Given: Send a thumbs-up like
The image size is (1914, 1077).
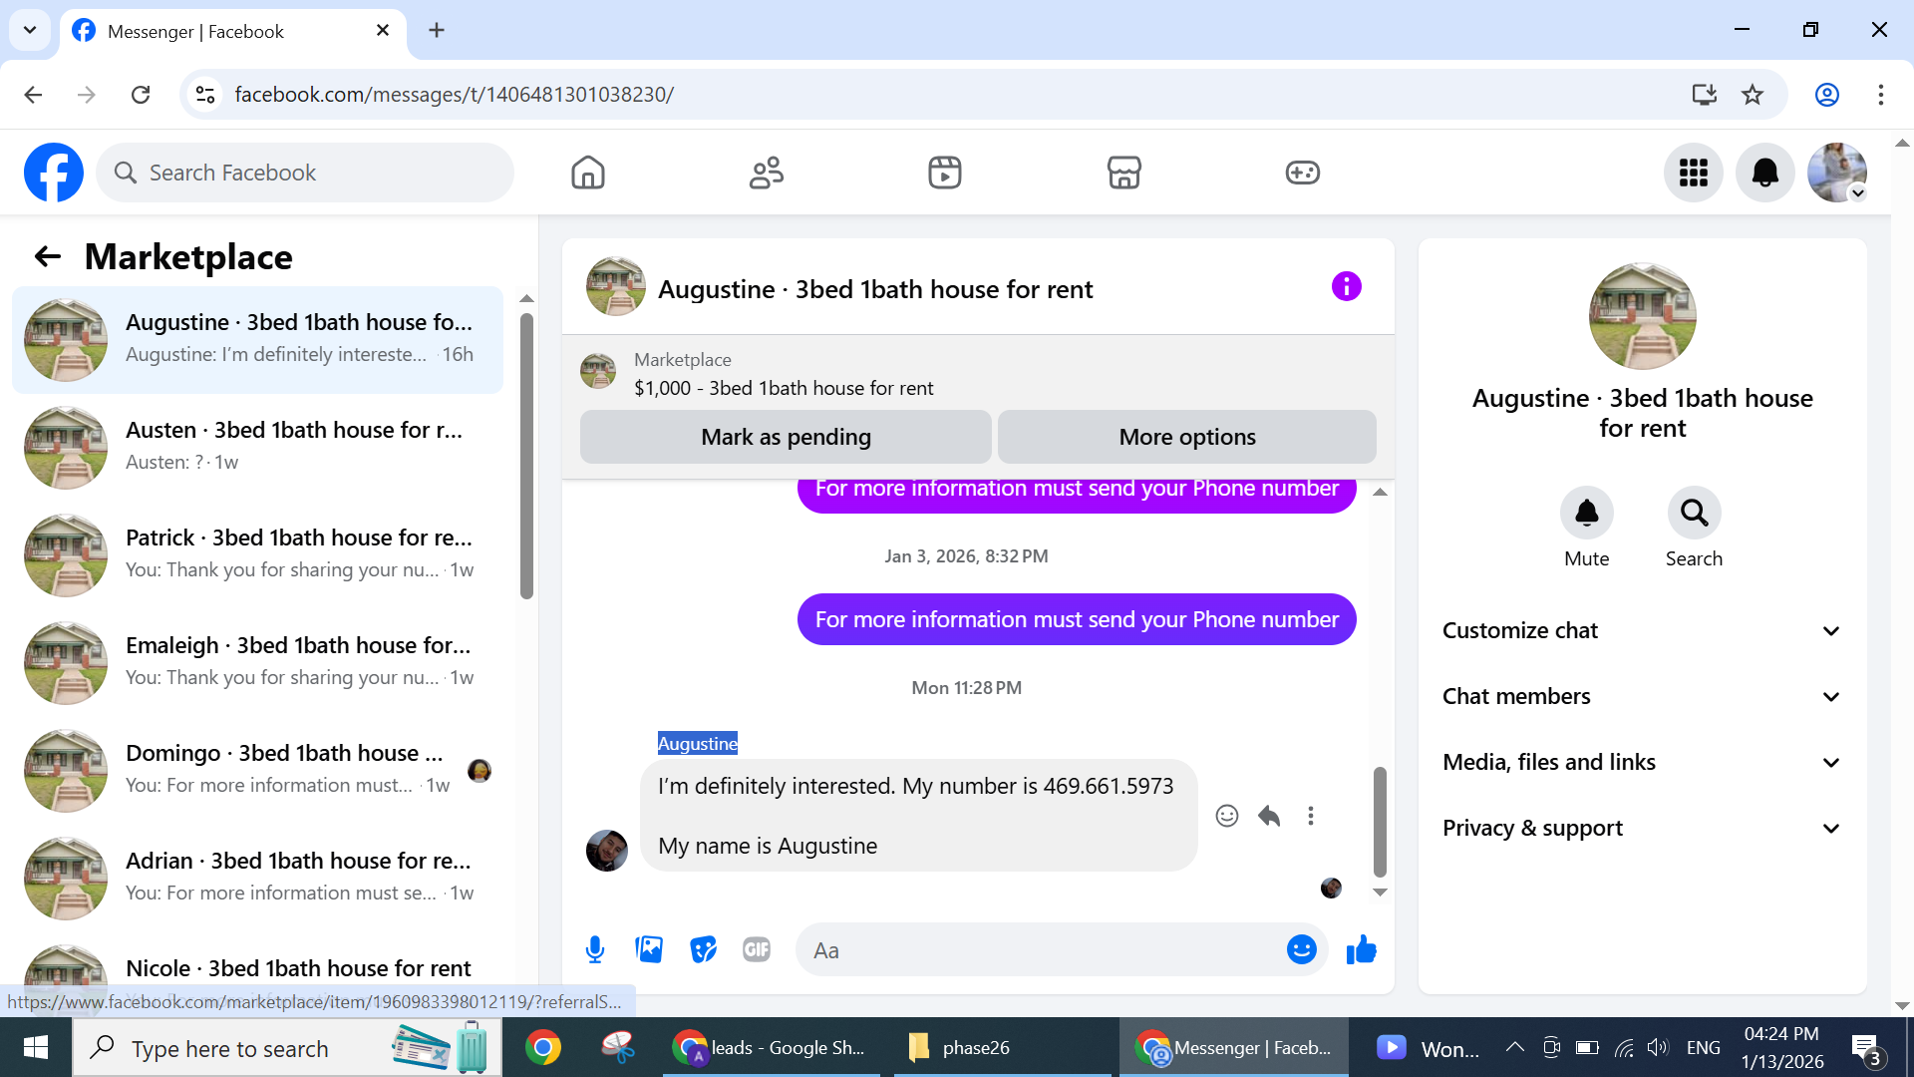Looking at the screenshot, I should [x=1361, y=949].
